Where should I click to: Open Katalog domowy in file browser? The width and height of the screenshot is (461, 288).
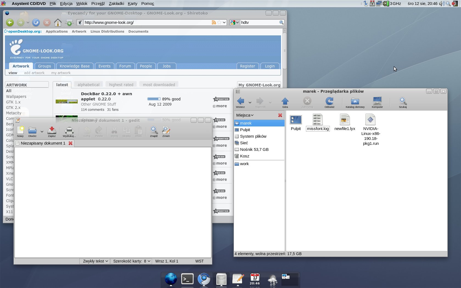click(x=355, y=103)
